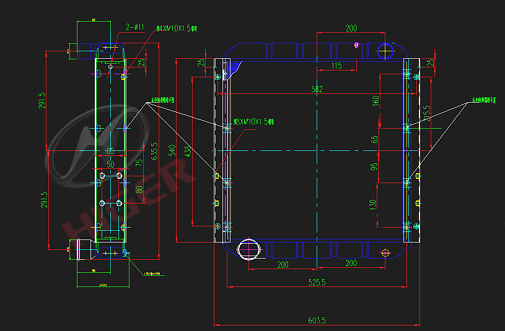Select the yellow circular port at top-right
This screenshot has width=505, height=331.
[x=385, y=49]
